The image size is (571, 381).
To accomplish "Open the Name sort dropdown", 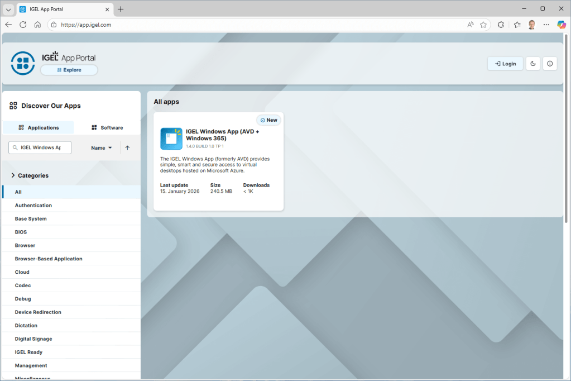I will tap(102, 148).
